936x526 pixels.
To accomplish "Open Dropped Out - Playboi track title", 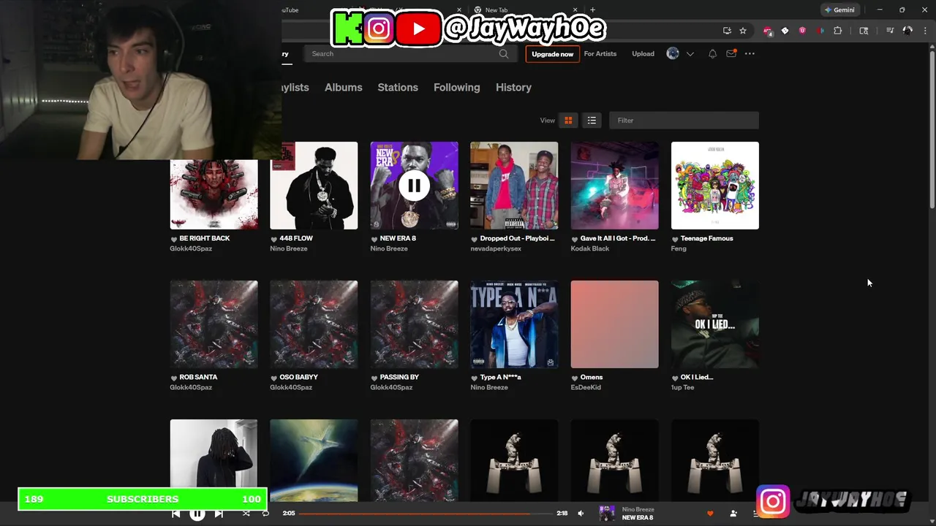I will [518, 239].
